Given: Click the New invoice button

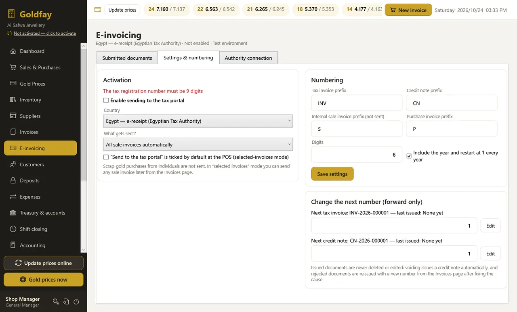Looking at the screenshot, I should 408,10.
